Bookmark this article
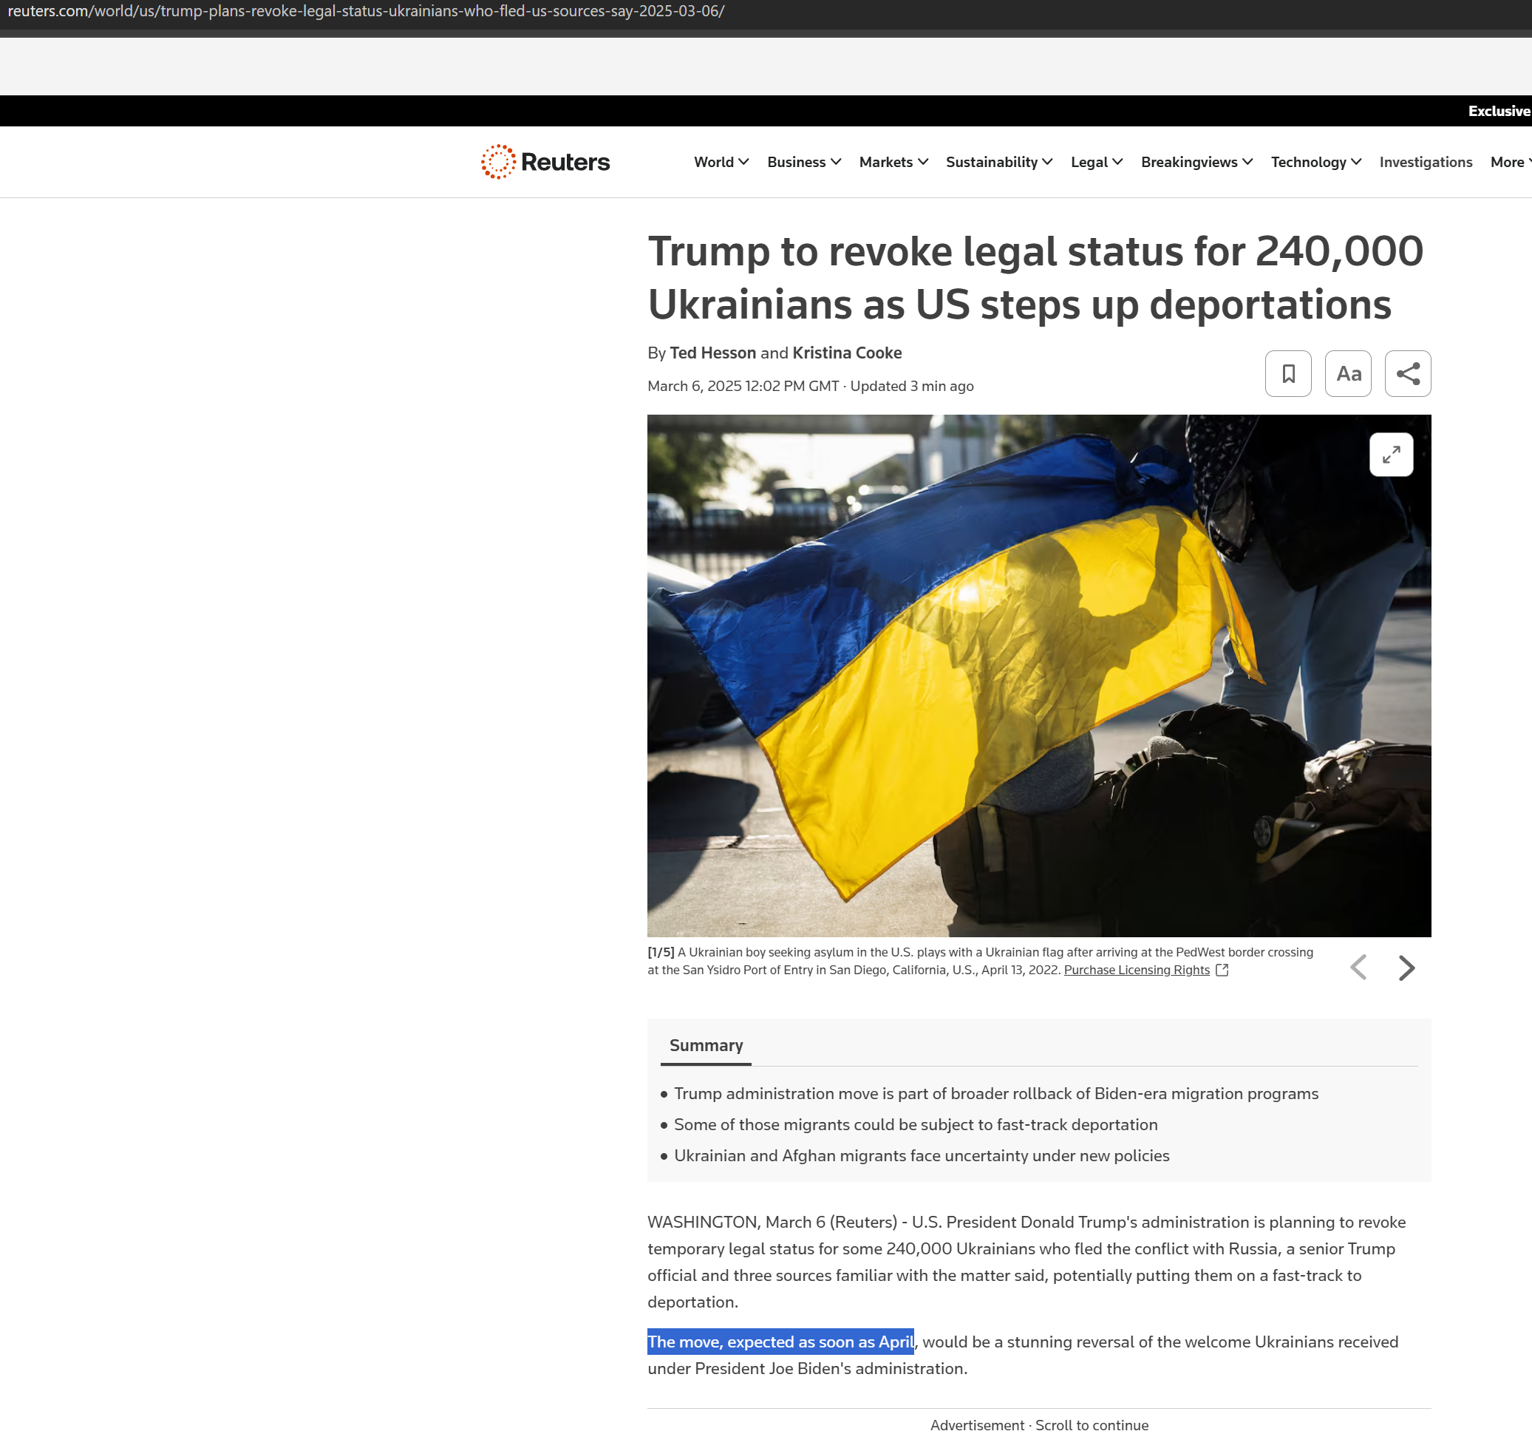Image resolution: width=1532 pixels, height=1448 pixels. pyautogui.click(x=1287, y=373)
